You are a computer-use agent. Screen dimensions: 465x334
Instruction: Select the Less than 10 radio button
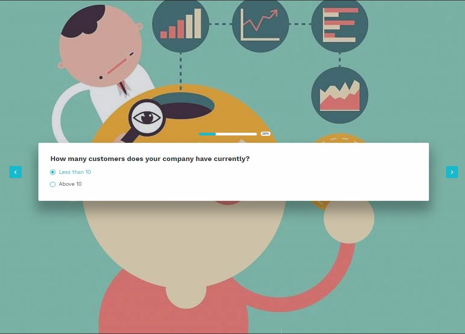pyautogui.click(x=53, y=172)
